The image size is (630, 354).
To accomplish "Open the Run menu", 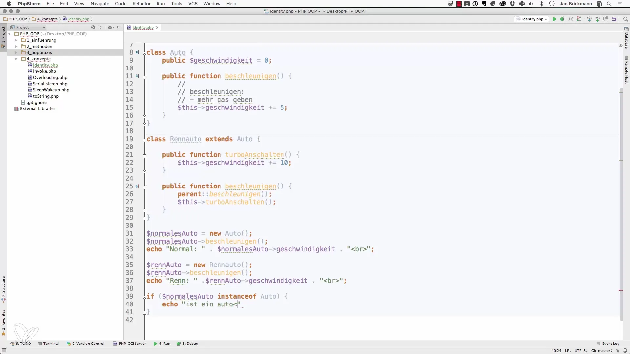I will click(160, 4).
